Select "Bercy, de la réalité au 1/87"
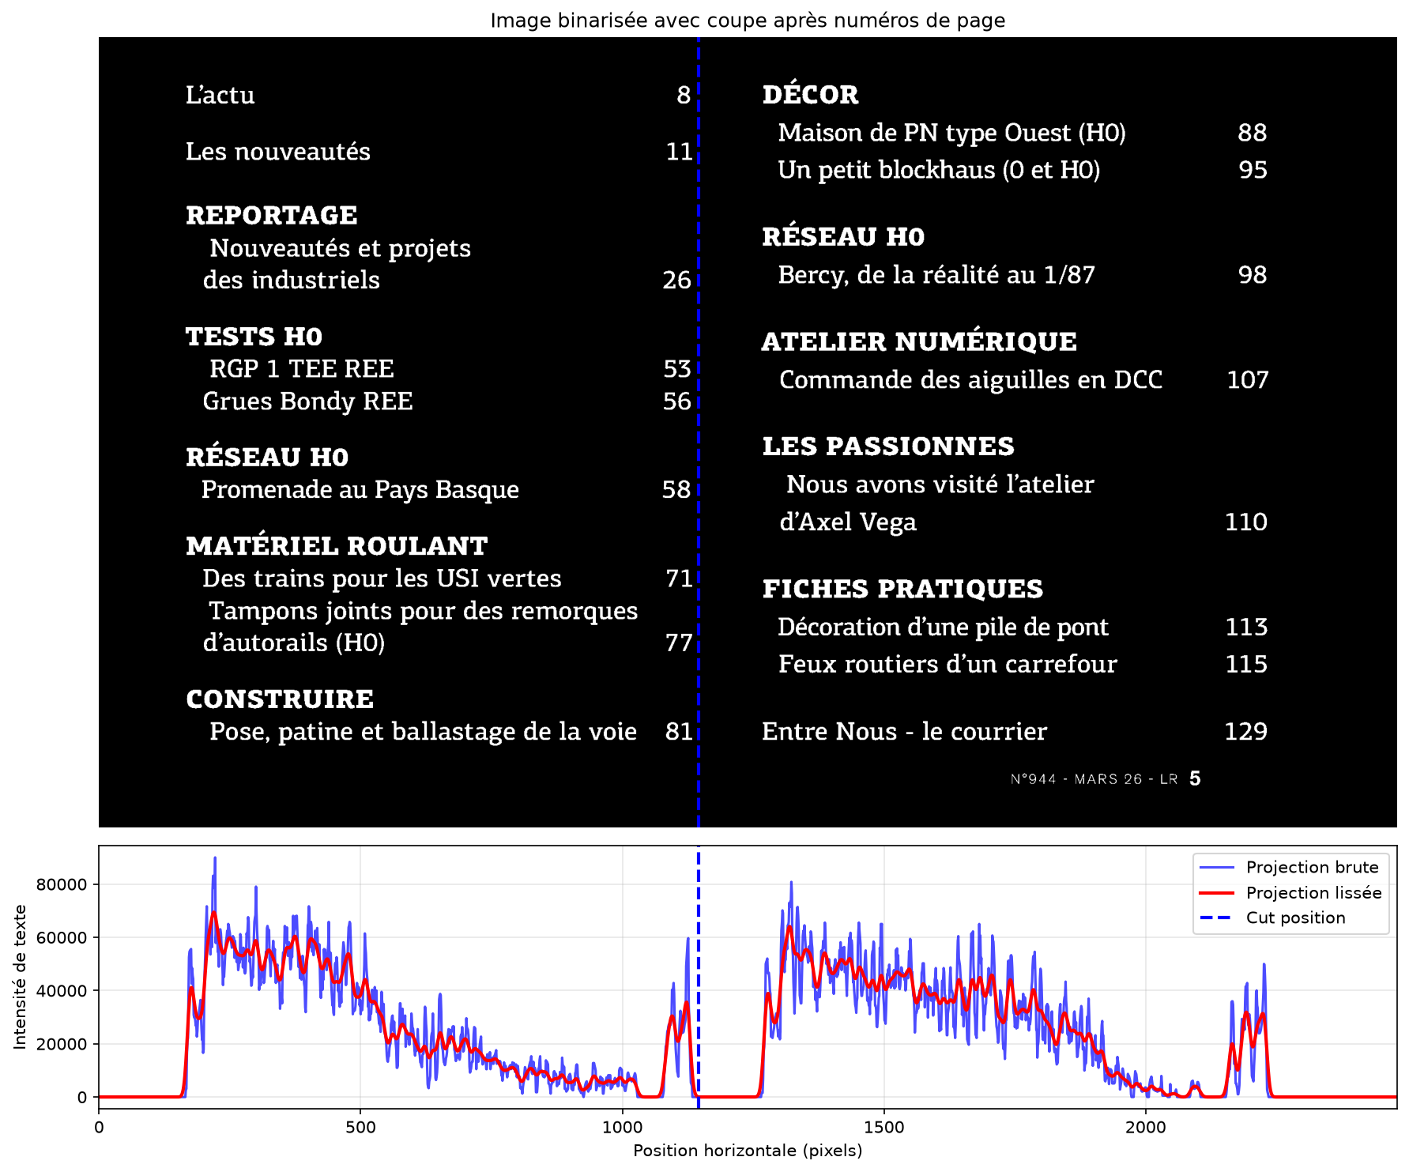 point(936,275)
